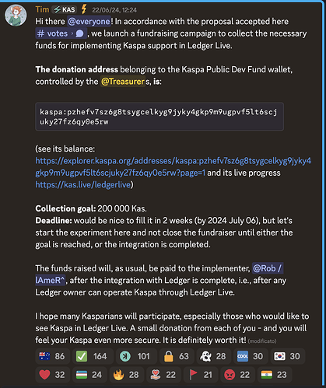
Task: Click the India flag reaction with 23
Action: (x=275, y=375)
